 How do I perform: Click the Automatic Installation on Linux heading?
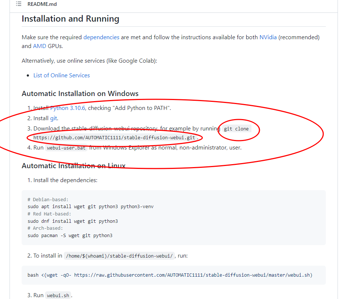tap(73, 166)
